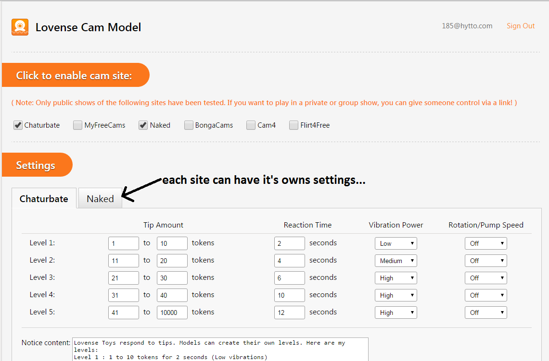Image resolution: width=549 pixels, height=361 pixels.
Task: Uncheck the Chaturbate cam site checkbox
Action: [x=18, y=125]
